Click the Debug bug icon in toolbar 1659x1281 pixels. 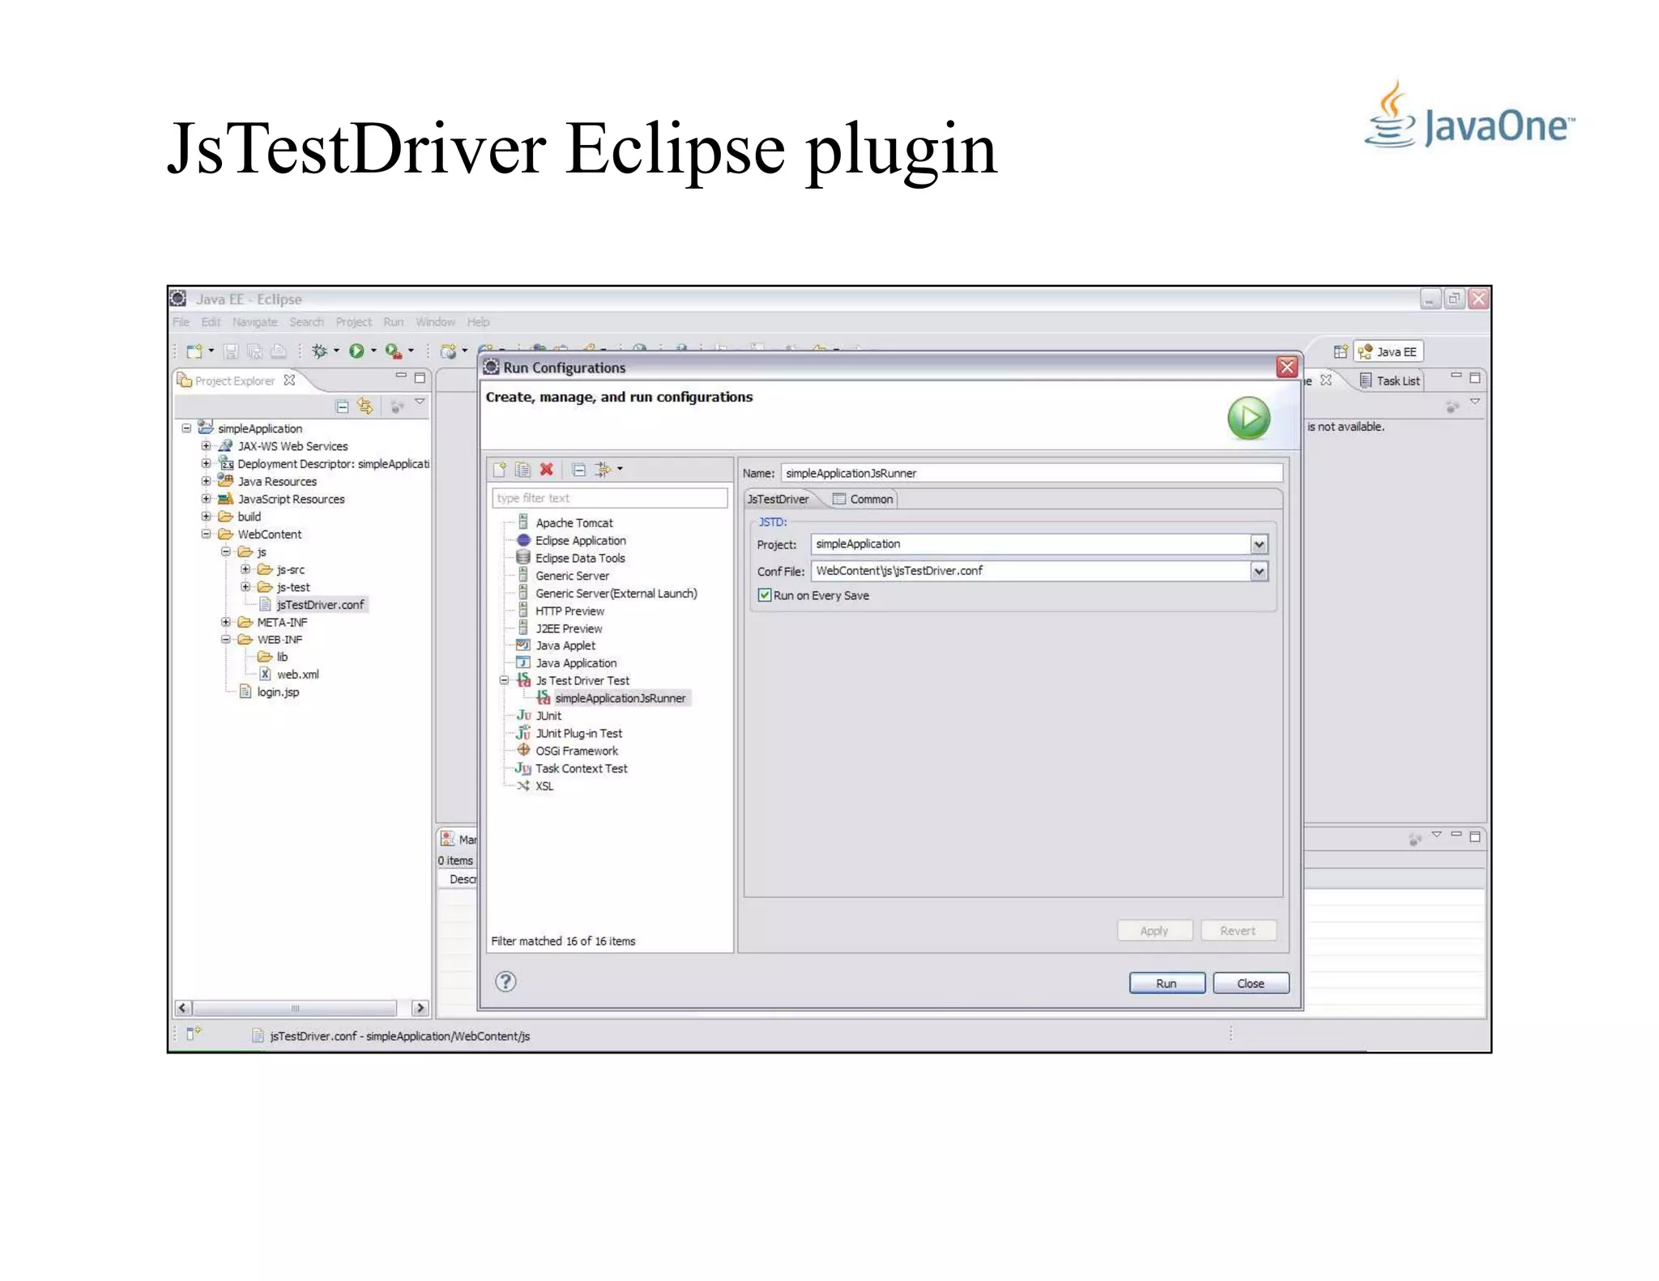point(320,351)
